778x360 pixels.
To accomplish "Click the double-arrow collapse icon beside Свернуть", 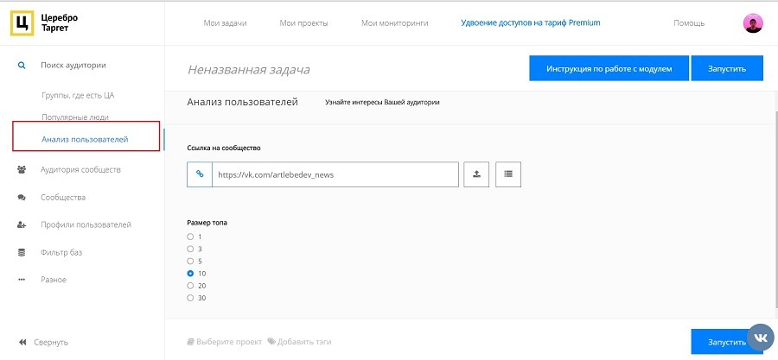I will point(22,342).
